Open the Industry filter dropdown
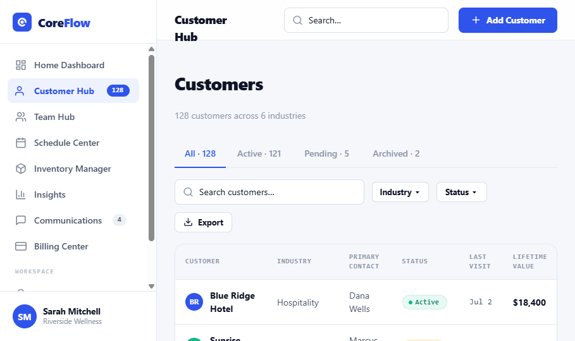 (x=400, y=192)
